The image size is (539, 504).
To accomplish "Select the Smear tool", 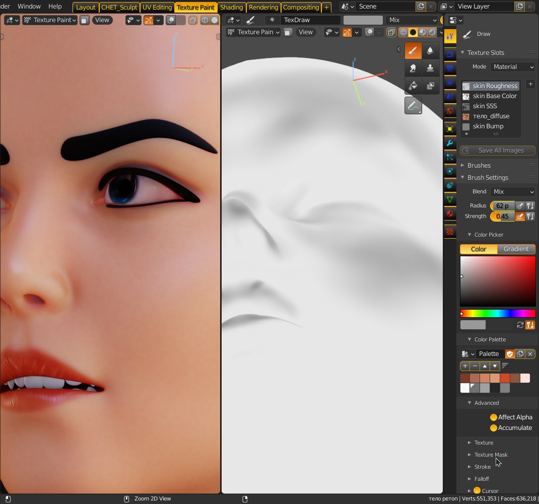I will 413,68.
